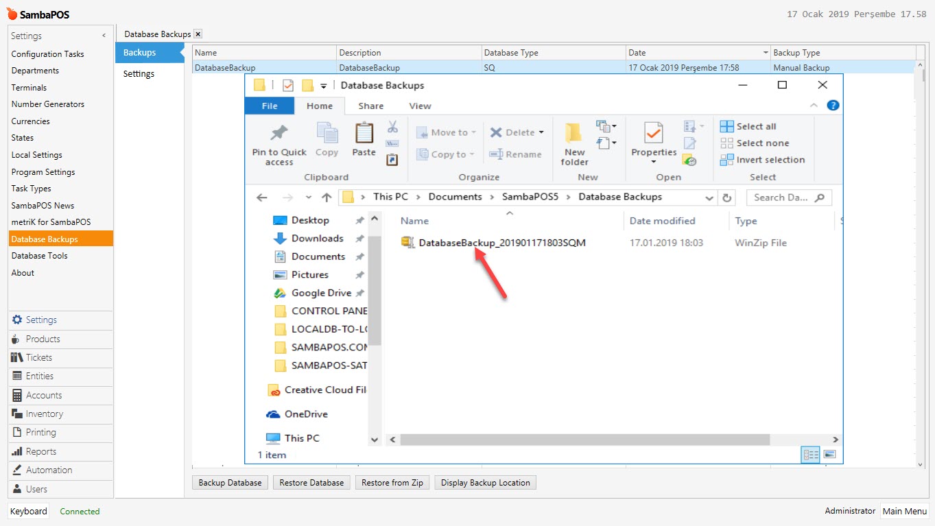
Task: Toggle details view in Explorer status bar
Action: tap(810, 454)
